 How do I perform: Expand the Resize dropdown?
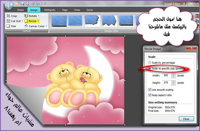pos(38,21)
